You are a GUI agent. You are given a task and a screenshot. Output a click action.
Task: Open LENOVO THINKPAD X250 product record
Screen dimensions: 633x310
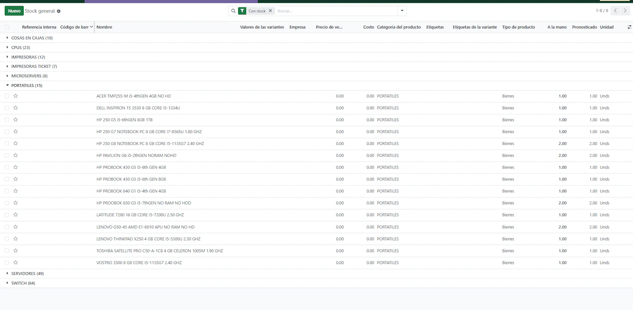(x=148, y=239)
